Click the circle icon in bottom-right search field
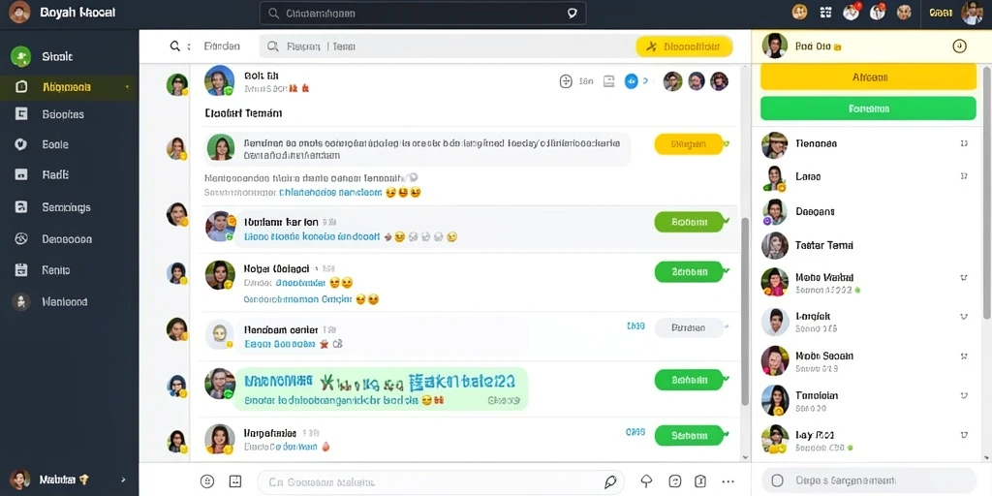 coord(778,480)
